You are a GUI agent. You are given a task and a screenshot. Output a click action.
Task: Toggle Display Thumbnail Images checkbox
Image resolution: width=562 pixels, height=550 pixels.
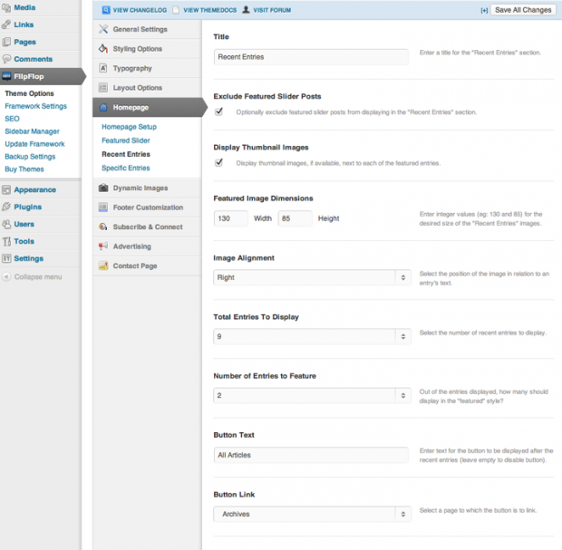pos(219,163)
